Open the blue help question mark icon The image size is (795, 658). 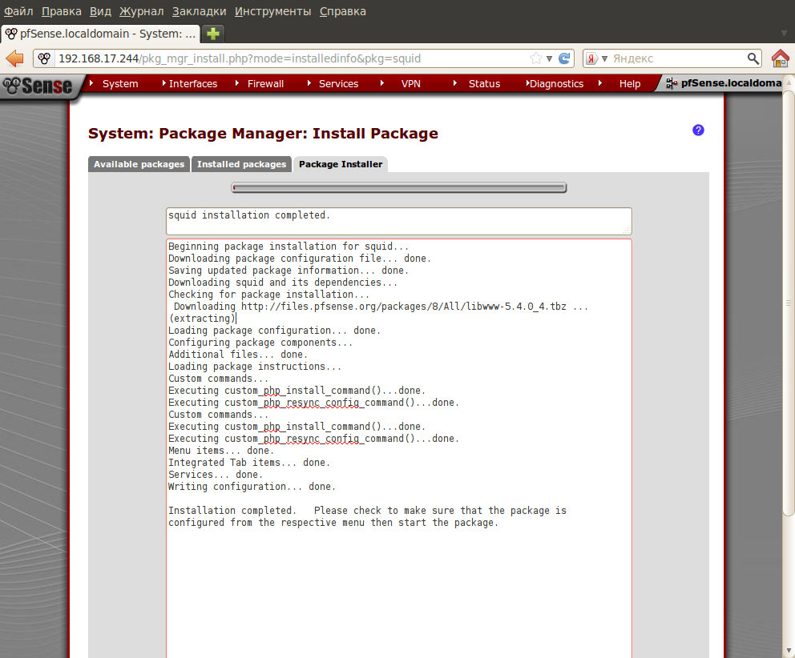tap(698, 130)
